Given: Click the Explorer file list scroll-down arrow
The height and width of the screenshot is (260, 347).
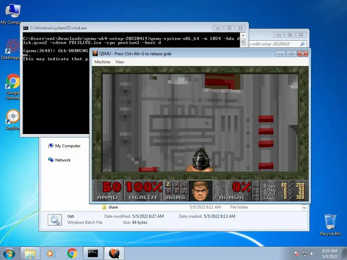Looking at the screenshot, I should 304,208.
